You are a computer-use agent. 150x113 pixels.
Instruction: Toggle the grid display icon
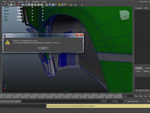click(x=23, y=5)
